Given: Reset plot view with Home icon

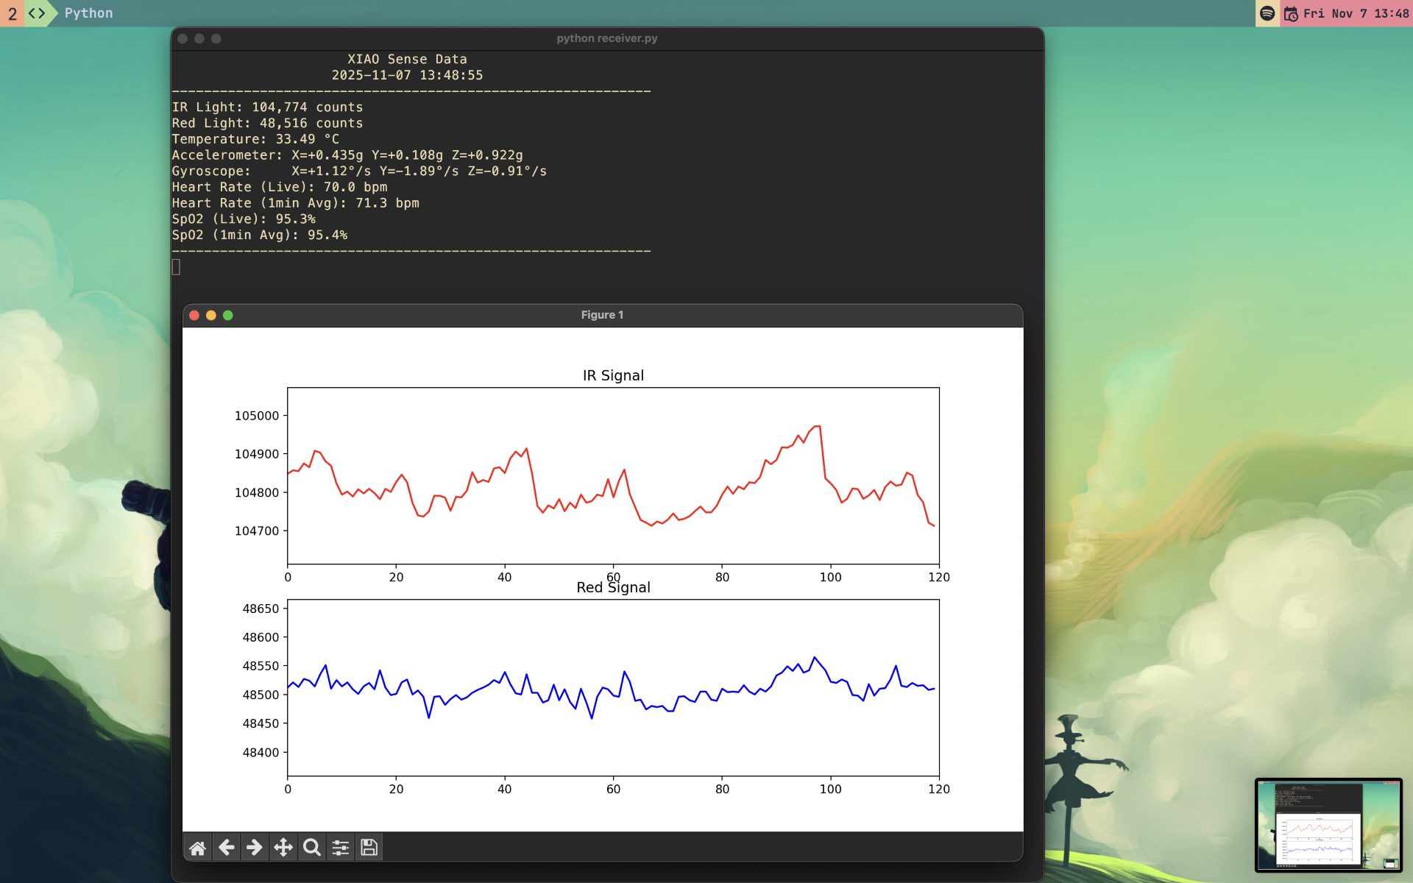Looking at the screenshot, I should [197, 848].
